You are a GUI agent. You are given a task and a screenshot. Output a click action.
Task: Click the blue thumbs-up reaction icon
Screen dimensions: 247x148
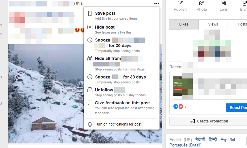[176, 106]
